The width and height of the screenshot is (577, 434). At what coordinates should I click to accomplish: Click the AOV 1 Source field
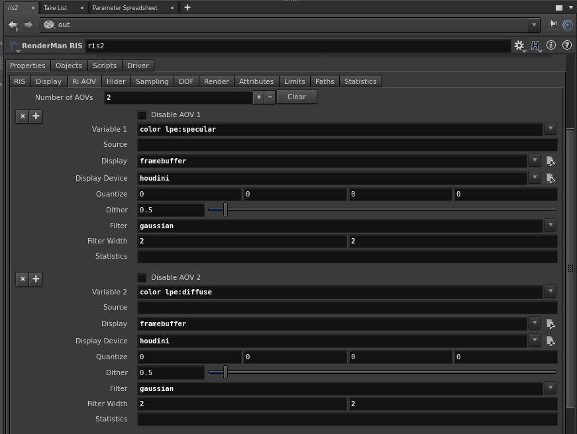coord(347,145)
